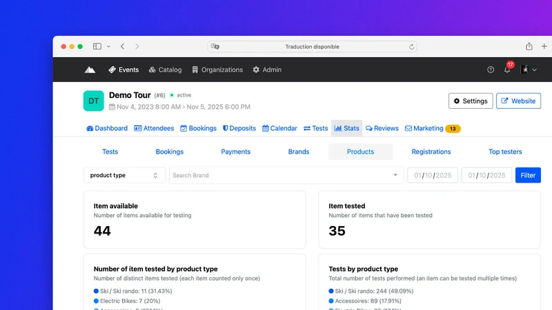Open sidebar options chevron in browser
The width and height of the screenshot is (552, 310).
click(x=108, y=46)
